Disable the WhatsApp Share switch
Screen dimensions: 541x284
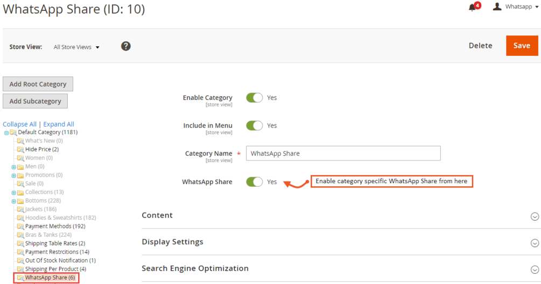pyautogui.click(x=254, y=182)
